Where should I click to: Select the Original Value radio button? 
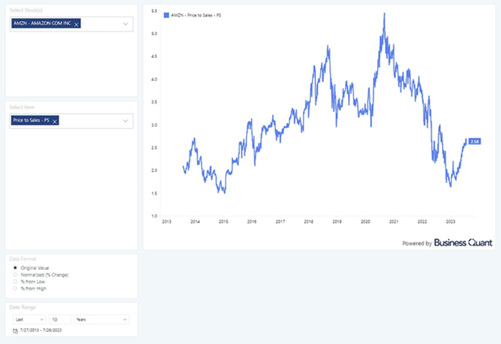[x=15, y=268]
